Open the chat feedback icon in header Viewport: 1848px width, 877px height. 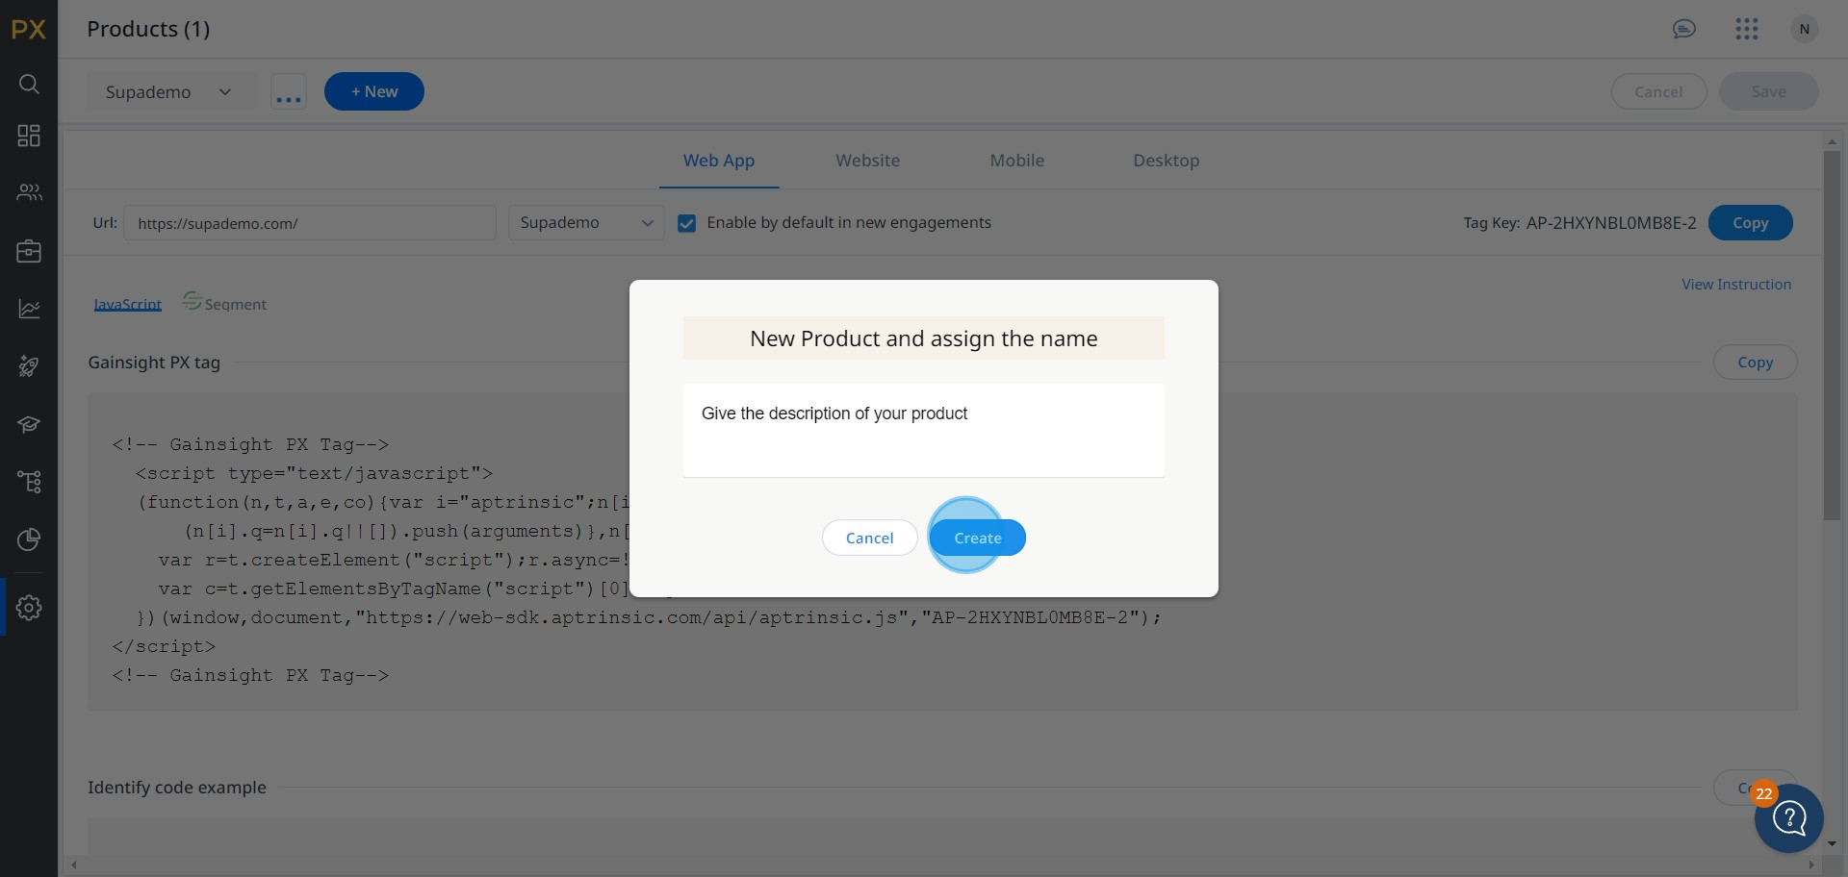pyautogui.click(x=1683, y=29)
